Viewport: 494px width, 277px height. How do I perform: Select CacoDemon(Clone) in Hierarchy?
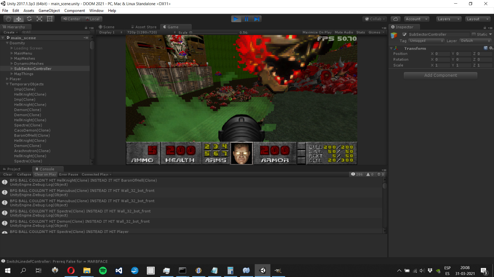tap(32, 130)
